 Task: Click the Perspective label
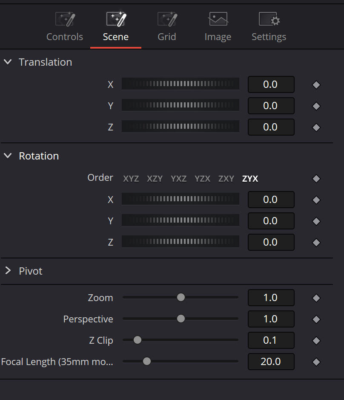(x=88, y=319)
